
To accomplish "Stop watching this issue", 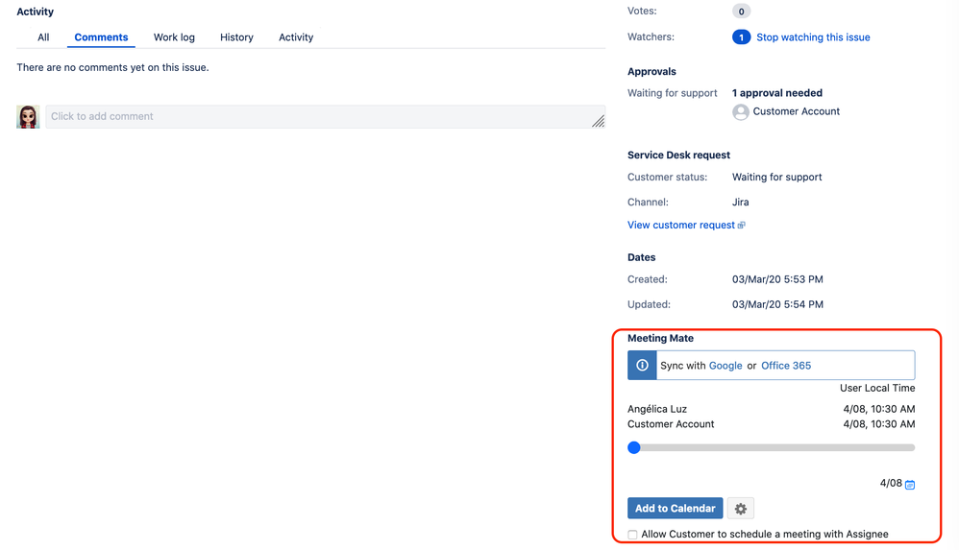I will 813,37.
